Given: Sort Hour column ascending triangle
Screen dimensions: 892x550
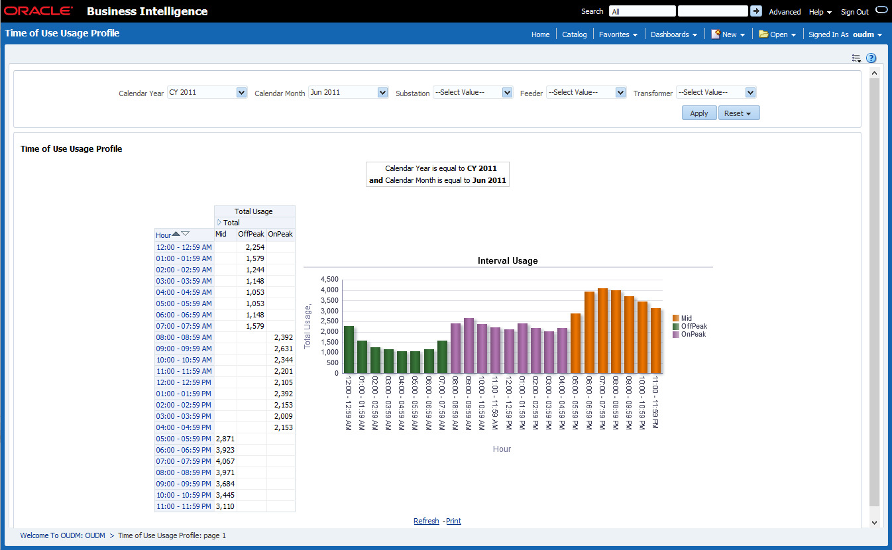Looking at the screenshot, I should (x=176, y=234).
